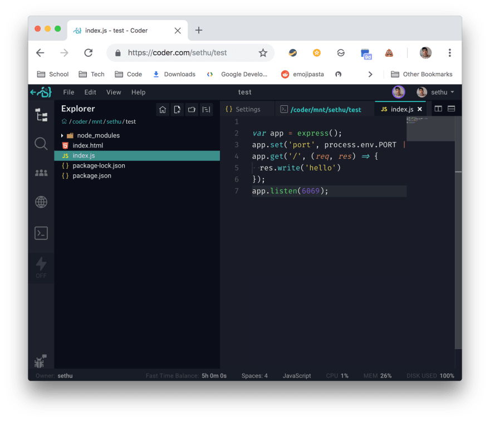Viewport: 490px width, 421px height.
Task: Click the DISK USED 100% indicator
Action: click(x=429, y=375)
